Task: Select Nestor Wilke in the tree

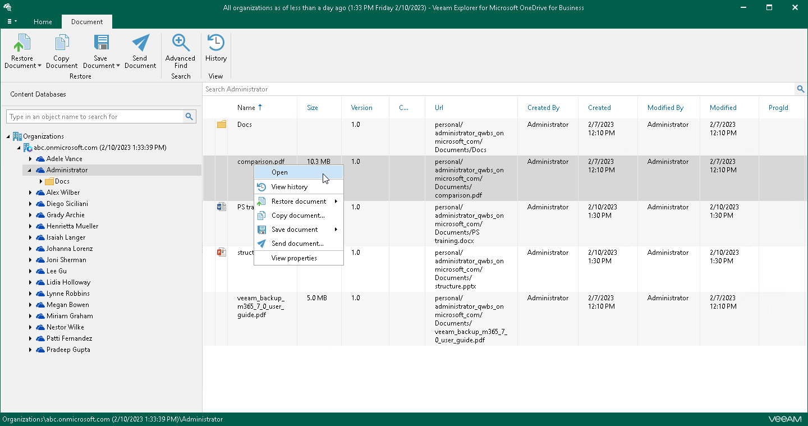Action: click(x=65, y=327)
